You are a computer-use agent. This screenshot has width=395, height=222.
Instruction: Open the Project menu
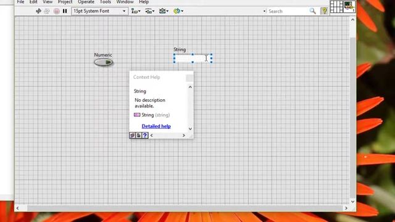click(65, 2)
